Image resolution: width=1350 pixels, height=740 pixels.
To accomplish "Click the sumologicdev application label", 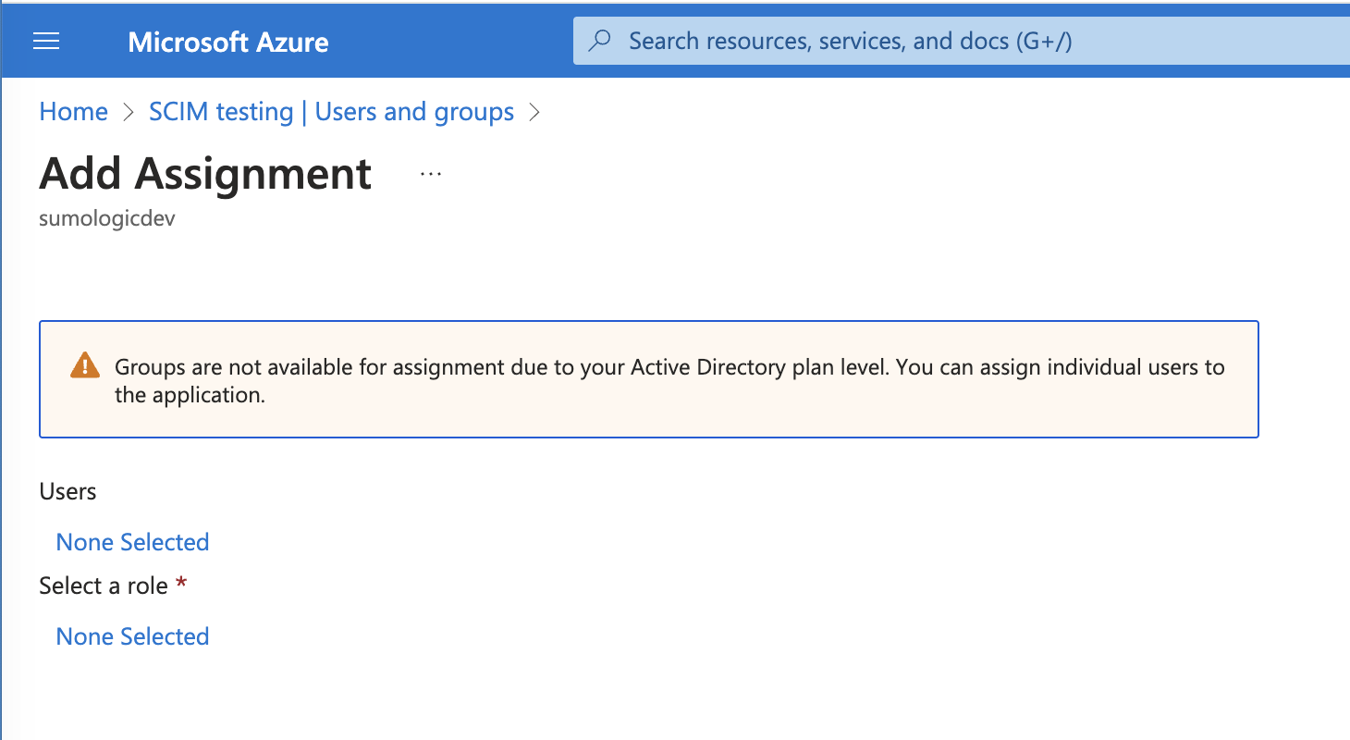I will coord(105,218).
